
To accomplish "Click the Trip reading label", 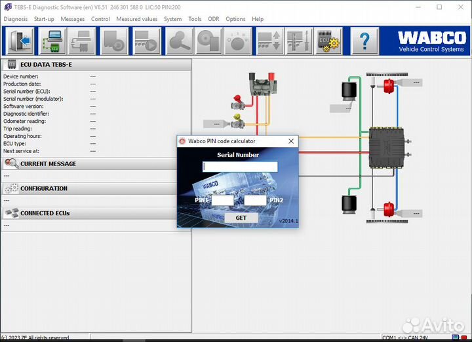I will point(18,129).
